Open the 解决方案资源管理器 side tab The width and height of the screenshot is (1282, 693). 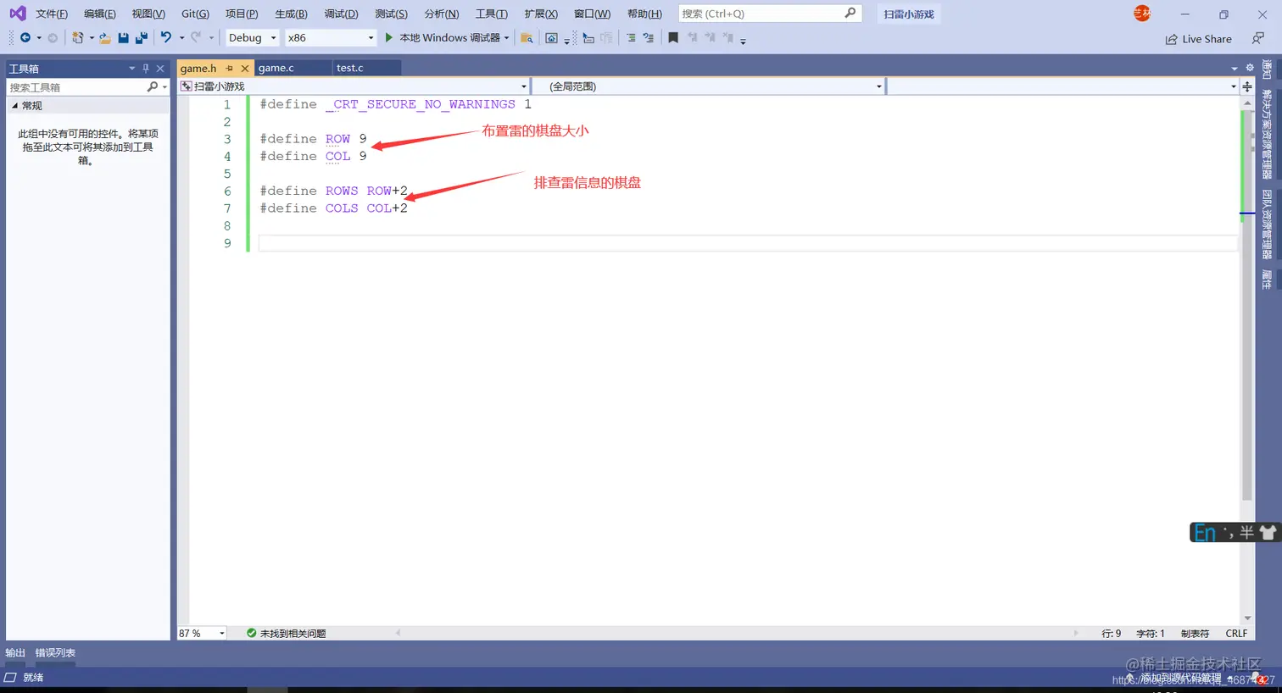1267,134
